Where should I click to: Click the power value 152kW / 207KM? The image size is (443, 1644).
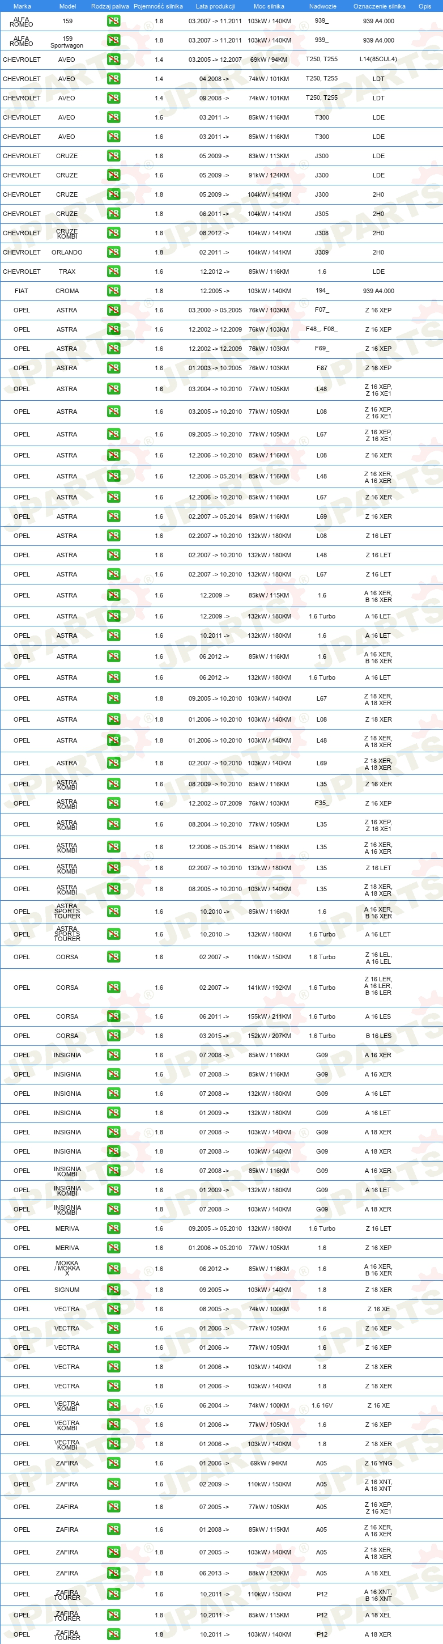tap(269, 1036)
